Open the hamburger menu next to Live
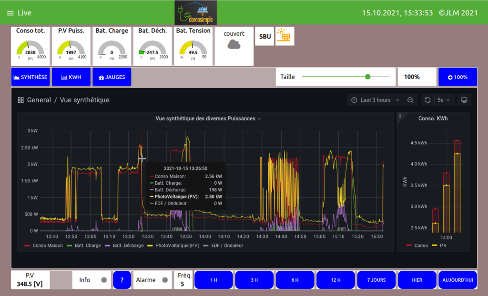The height and width of the screenshot is (296, 488). [x=10, y=13]
